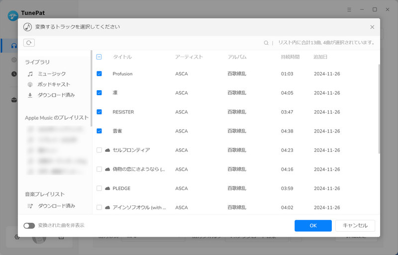Screen dimensions: 398x255
Task: Open ダウンロード済み under ライブラリ
Action: coord(56,95)
